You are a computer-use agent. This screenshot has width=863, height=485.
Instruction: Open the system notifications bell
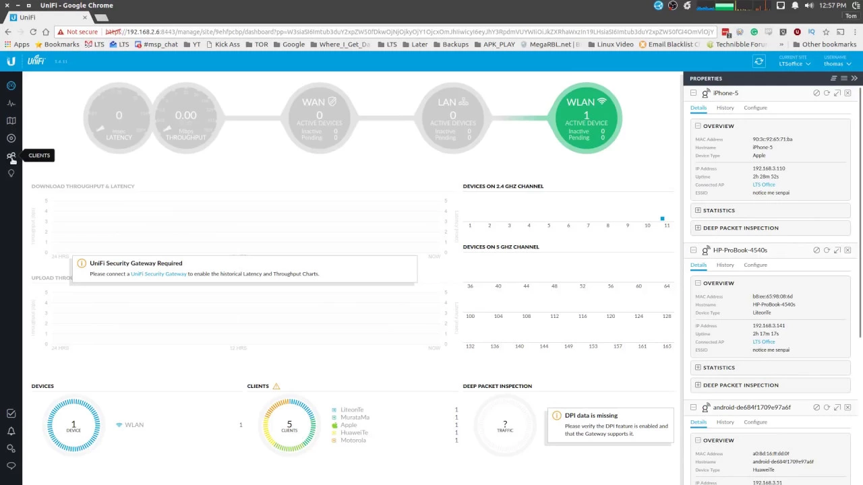[796, 5]
